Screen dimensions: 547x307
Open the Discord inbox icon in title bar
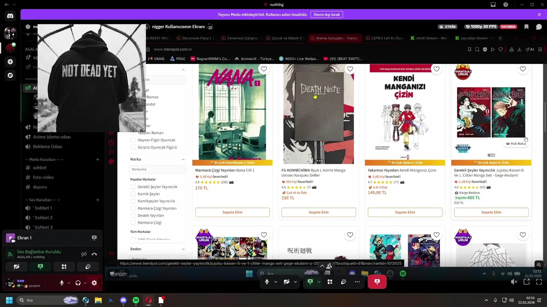pos(493,5)
